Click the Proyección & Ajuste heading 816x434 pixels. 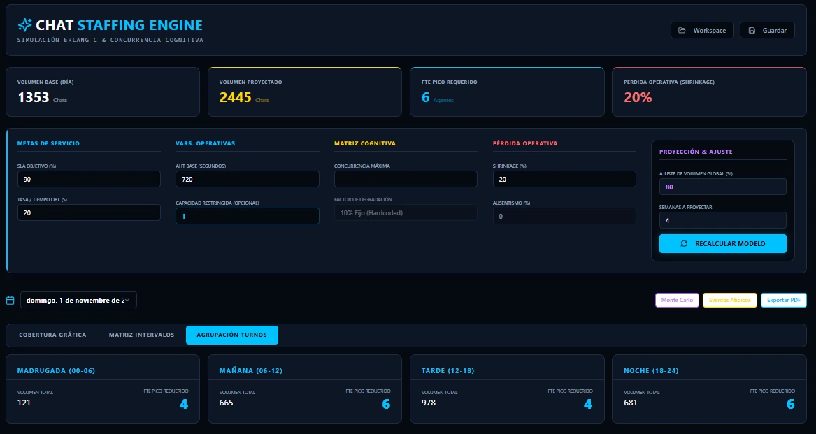(x=696, y=152)
